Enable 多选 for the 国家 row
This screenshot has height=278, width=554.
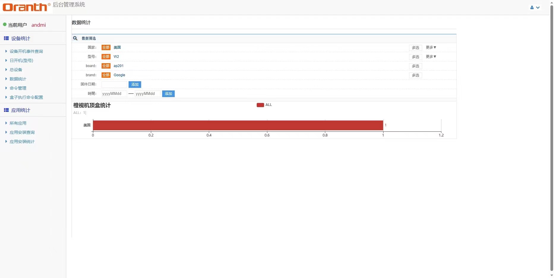415,48
